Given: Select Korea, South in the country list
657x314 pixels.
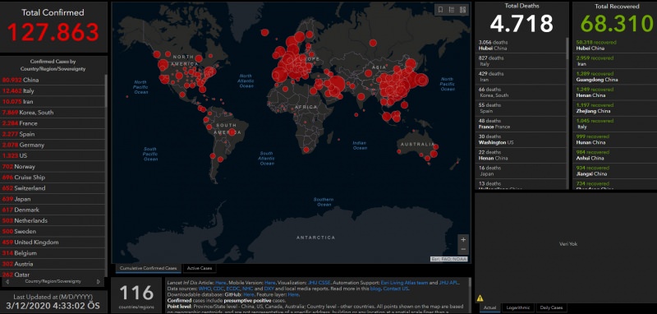Looking at the screenshot, I should click(53, 113).
